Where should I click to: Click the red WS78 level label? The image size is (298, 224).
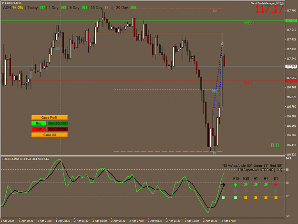(249, 83)
